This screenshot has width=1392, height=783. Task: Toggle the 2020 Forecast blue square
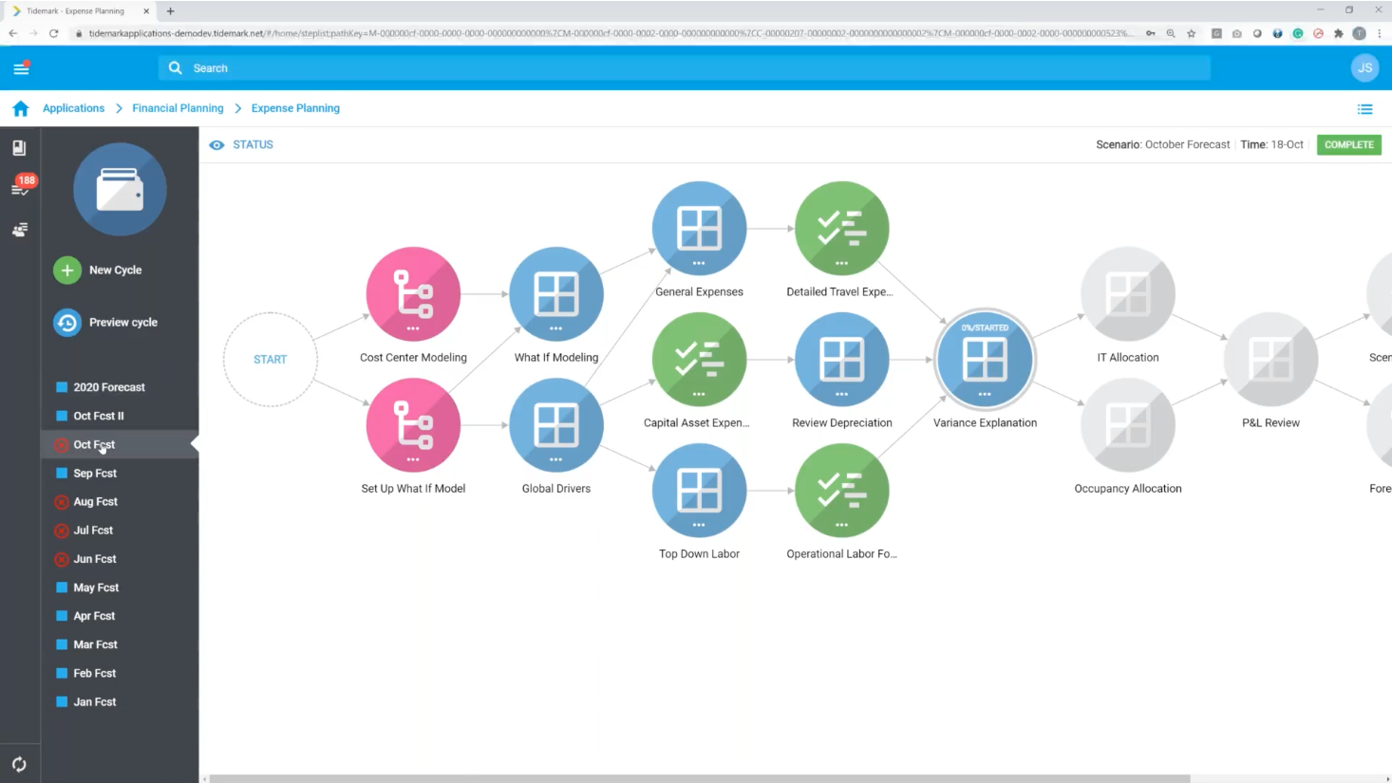62,387
